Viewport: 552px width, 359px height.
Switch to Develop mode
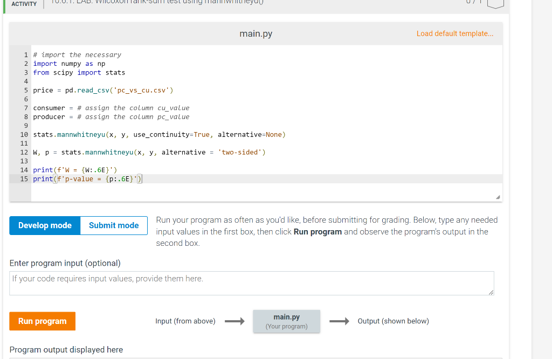[x=44, y=225]
